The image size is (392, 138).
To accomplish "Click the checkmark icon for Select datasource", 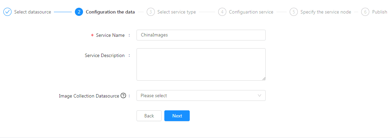I will coord(7,12).
